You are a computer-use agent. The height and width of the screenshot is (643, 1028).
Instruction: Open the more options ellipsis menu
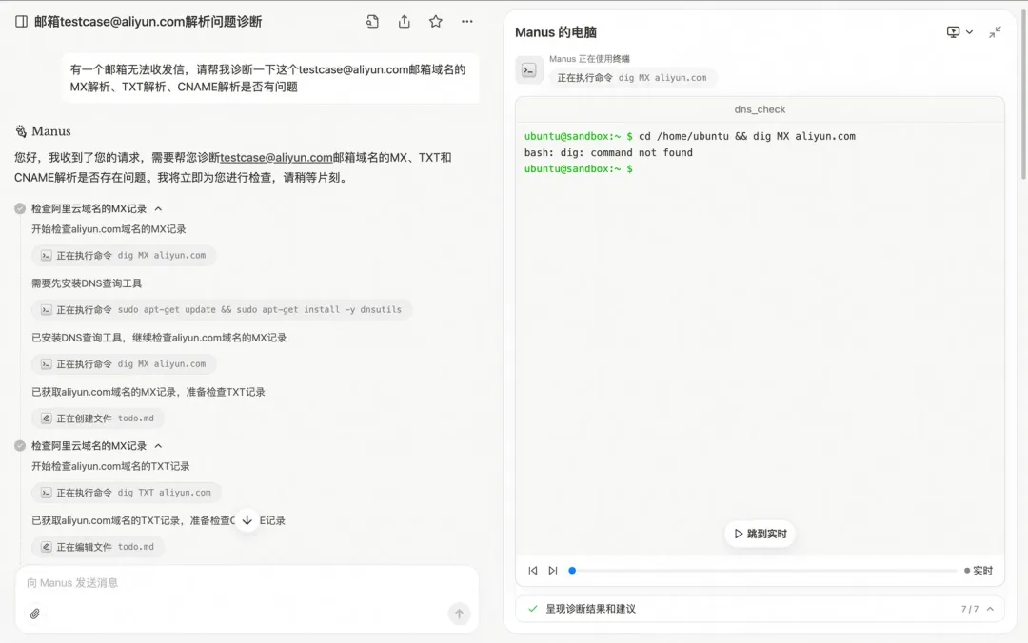click(x=466, y=21)
